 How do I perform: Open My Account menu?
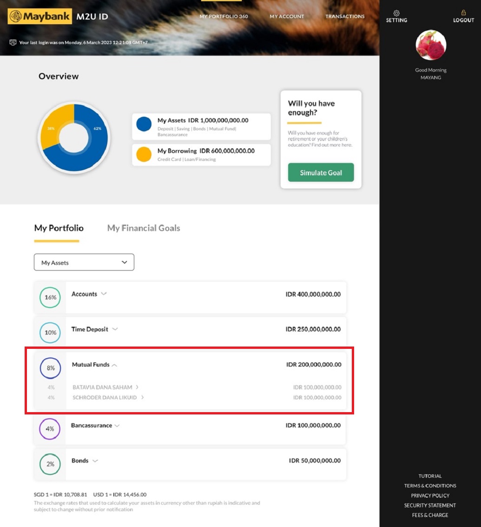pos(287,16)
